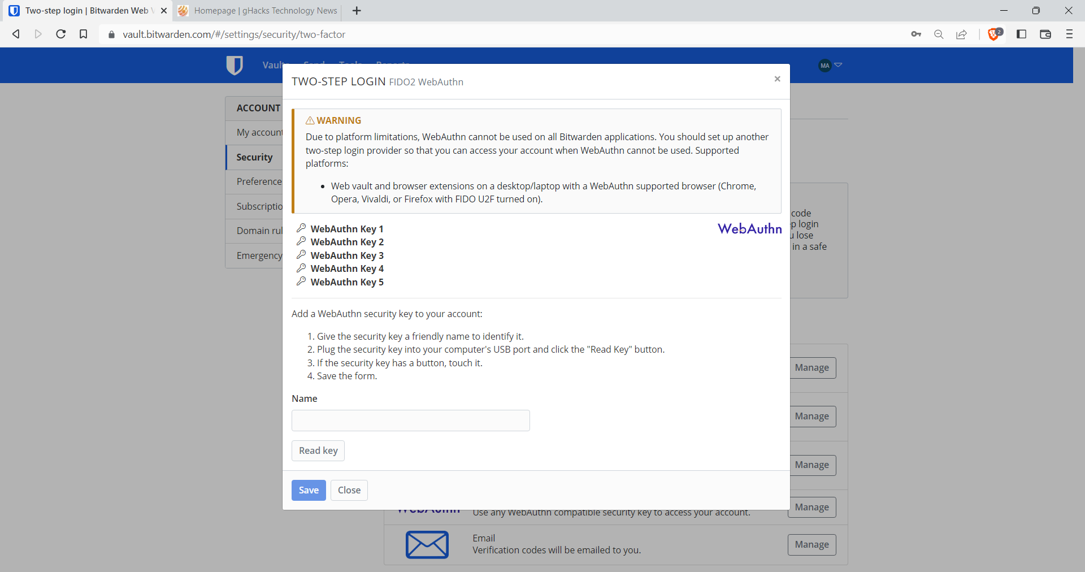The image size is (1085, 572).
Task: Expand the MA account profile dropdown
Action: (x=830, y=66)
